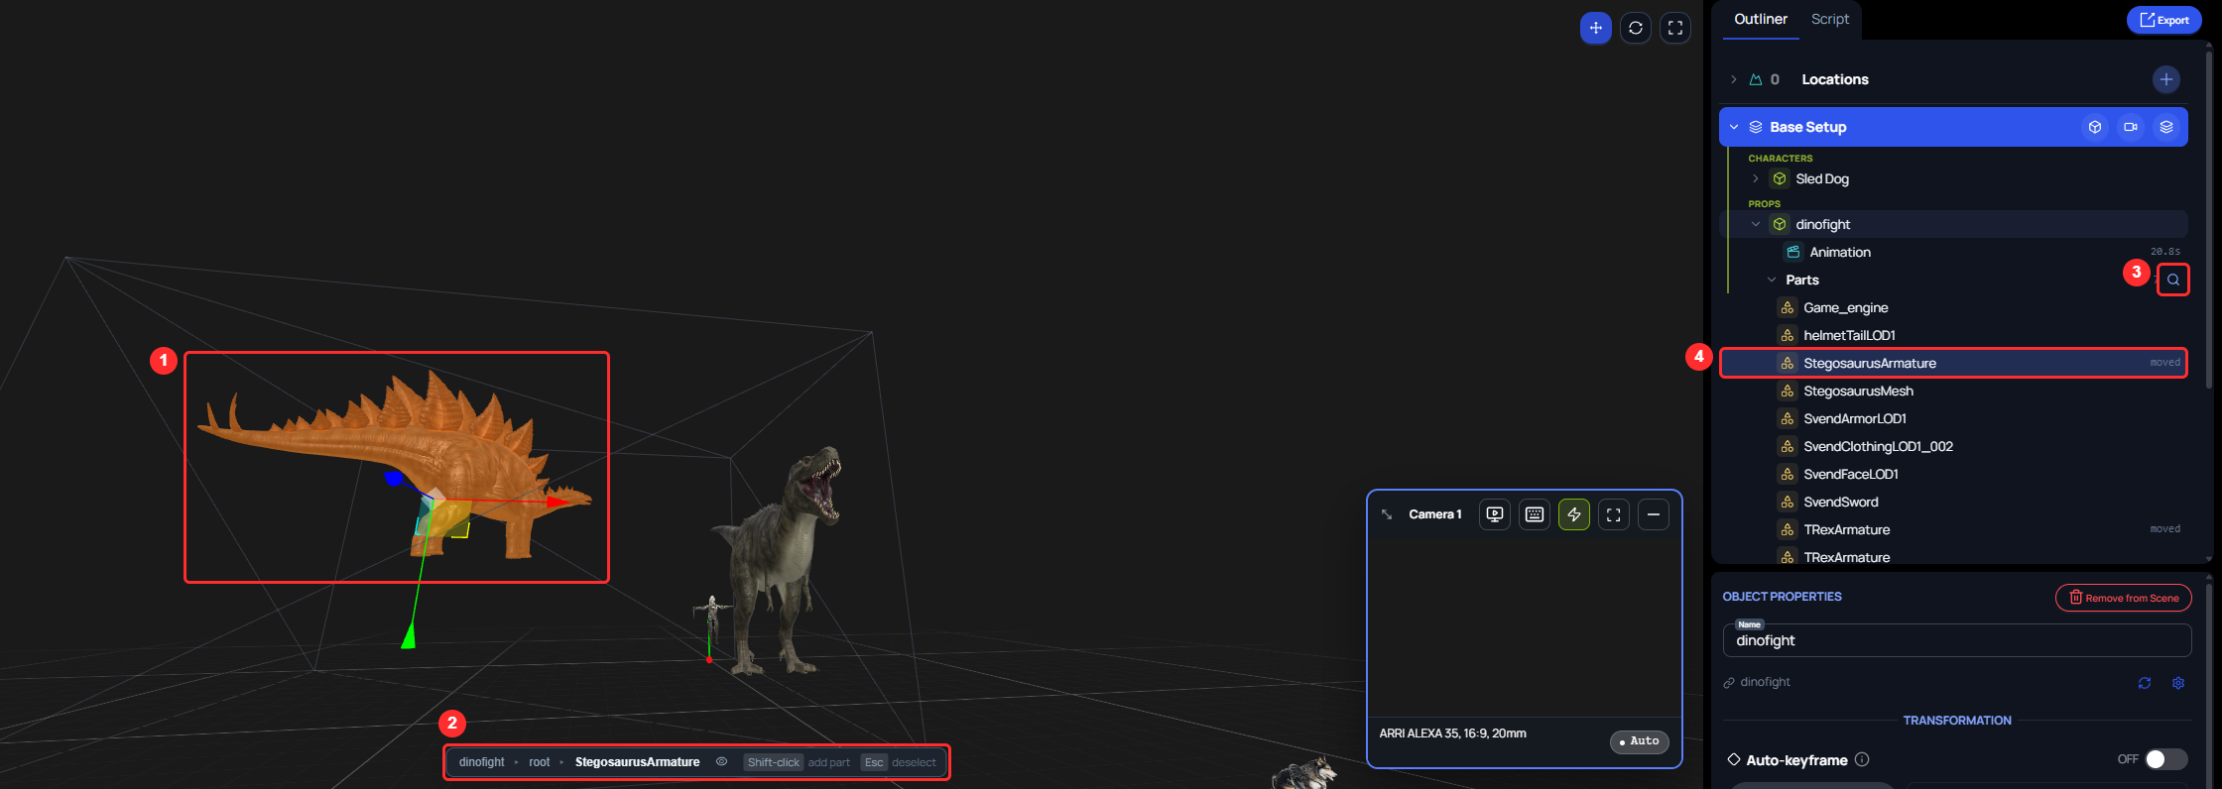Viewport: 2222px width, 789px height.
Task: Toggle the Camera 1 lightning bolt button
Action: click(x=1574, y=514)
